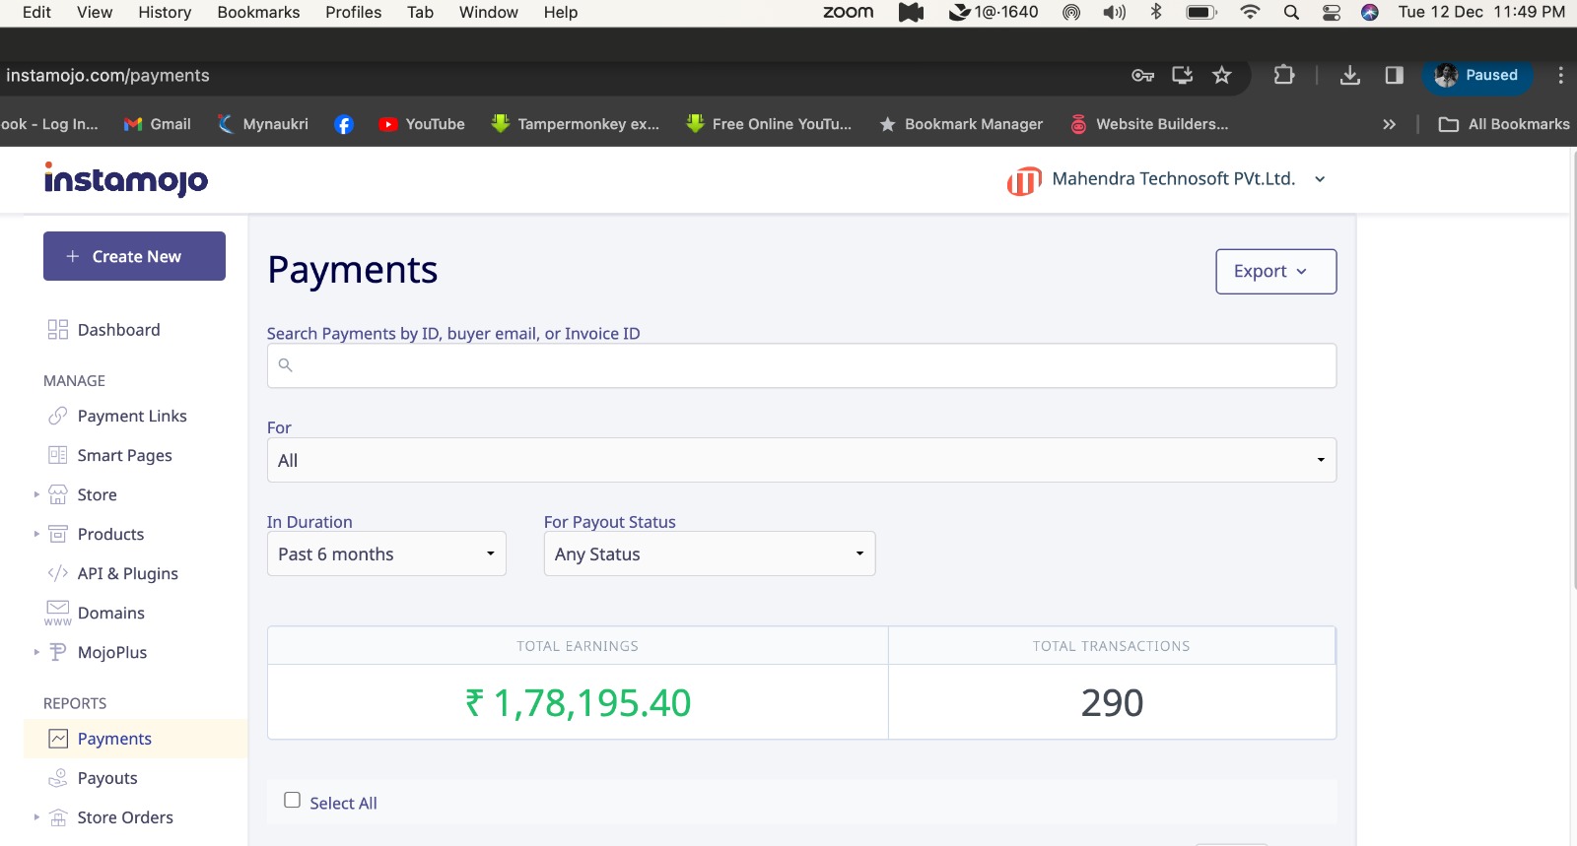1577x846 pixels.
Task: Open the History menu in menu bar
Action: coord(165,13)
